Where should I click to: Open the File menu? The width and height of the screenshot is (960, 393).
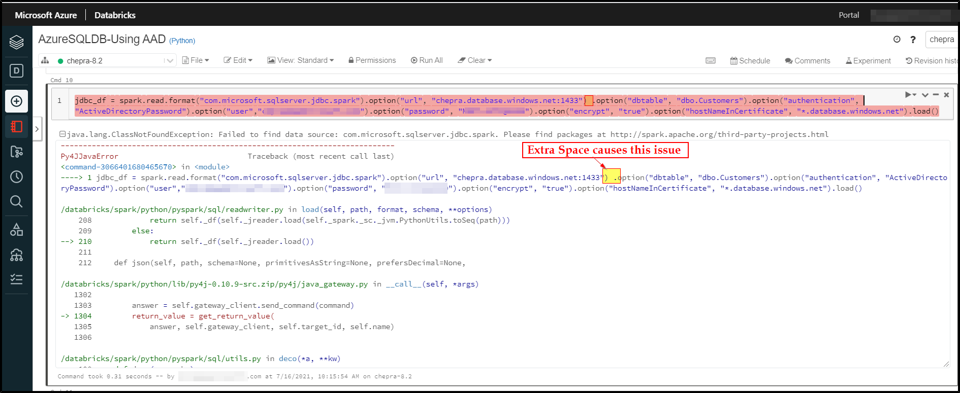click(x=196, y=60)
